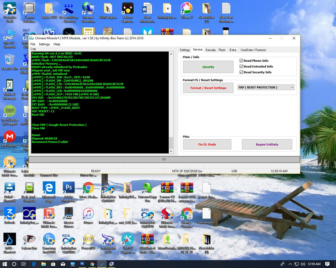Launch Falcon Samsung desktop icon
Screen dimensions: 336x268
(x=128, y=12)
